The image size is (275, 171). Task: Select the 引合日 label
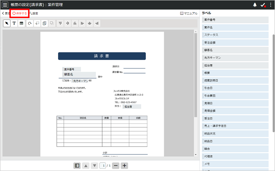coord(235,88)
